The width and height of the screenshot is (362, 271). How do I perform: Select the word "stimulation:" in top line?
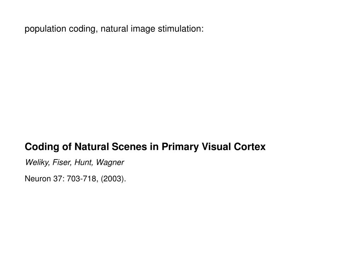pyautogui.click(x=181, y=29)
